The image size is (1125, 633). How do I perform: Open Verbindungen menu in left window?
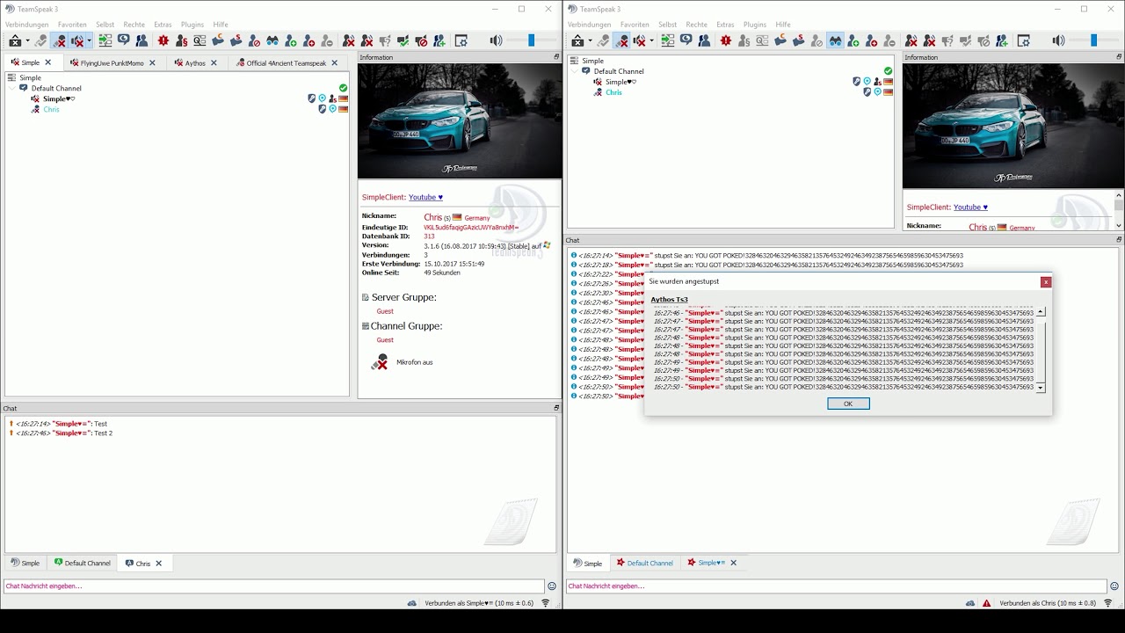tap(27, 25)
